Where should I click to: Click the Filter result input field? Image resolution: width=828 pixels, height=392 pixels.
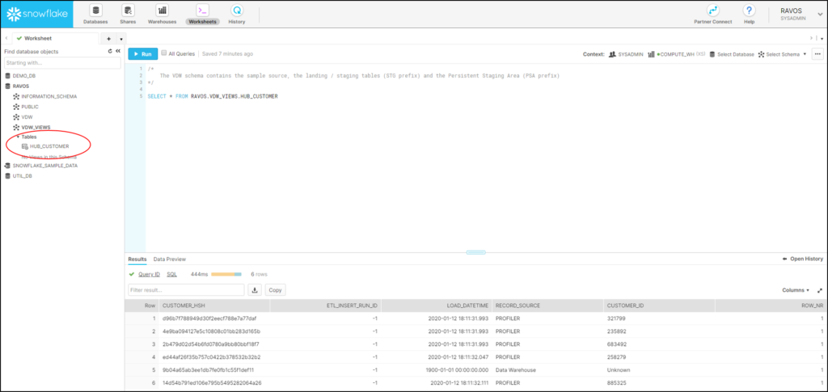[x=186, y=289]
